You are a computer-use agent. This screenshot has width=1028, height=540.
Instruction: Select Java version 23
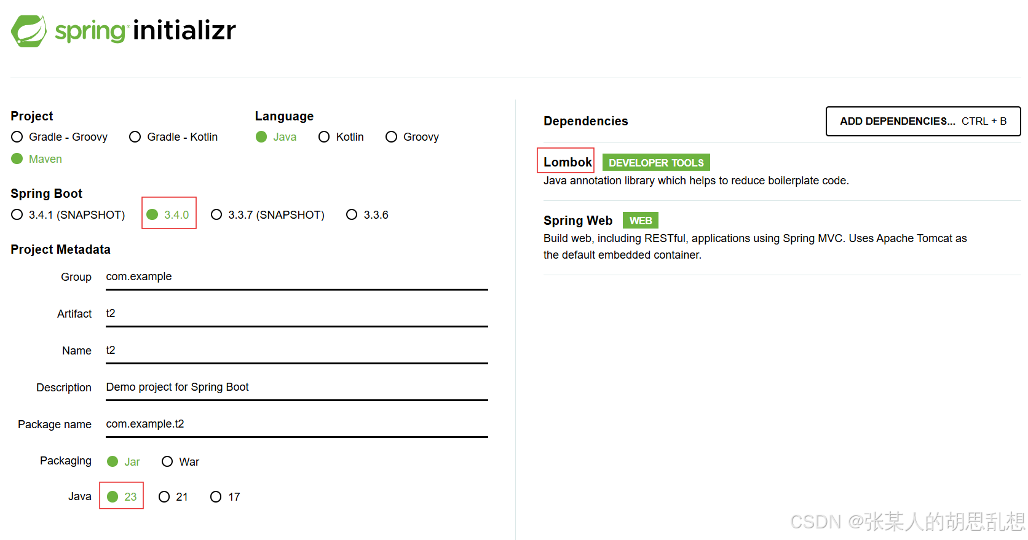pos(122,497)
